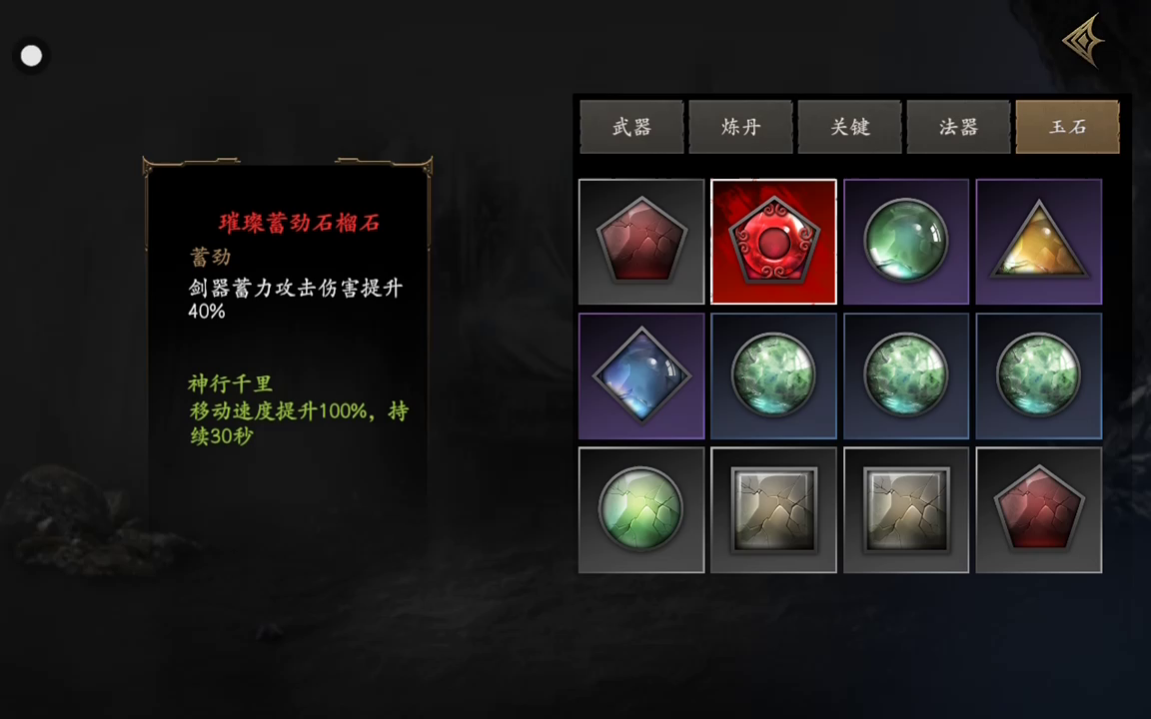Select the cracked red pentagon gem in top row
This screenshot has height=719, width=1151.
(641, 242)
